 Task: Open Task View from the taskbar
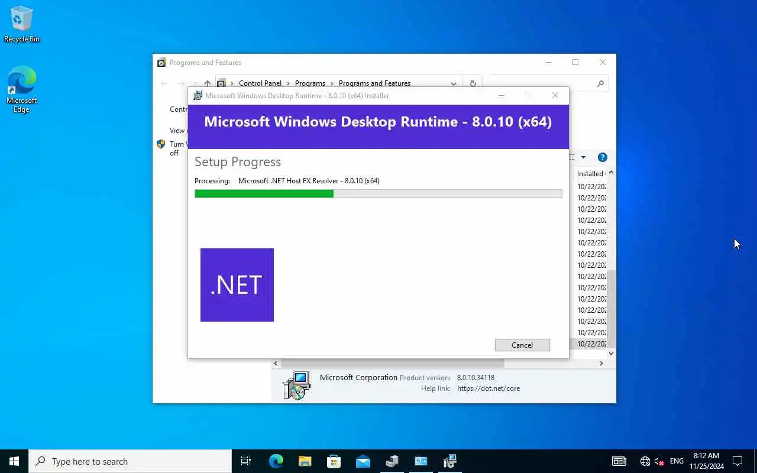[x=246, y=461]
